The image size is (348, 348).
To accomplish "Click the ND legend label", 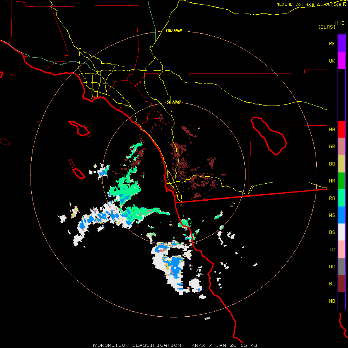I will click(x=332, y=301).
